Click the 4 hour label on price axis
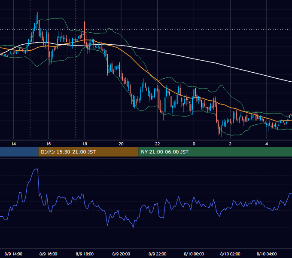292x258 pixels. (x=267, y=144)
